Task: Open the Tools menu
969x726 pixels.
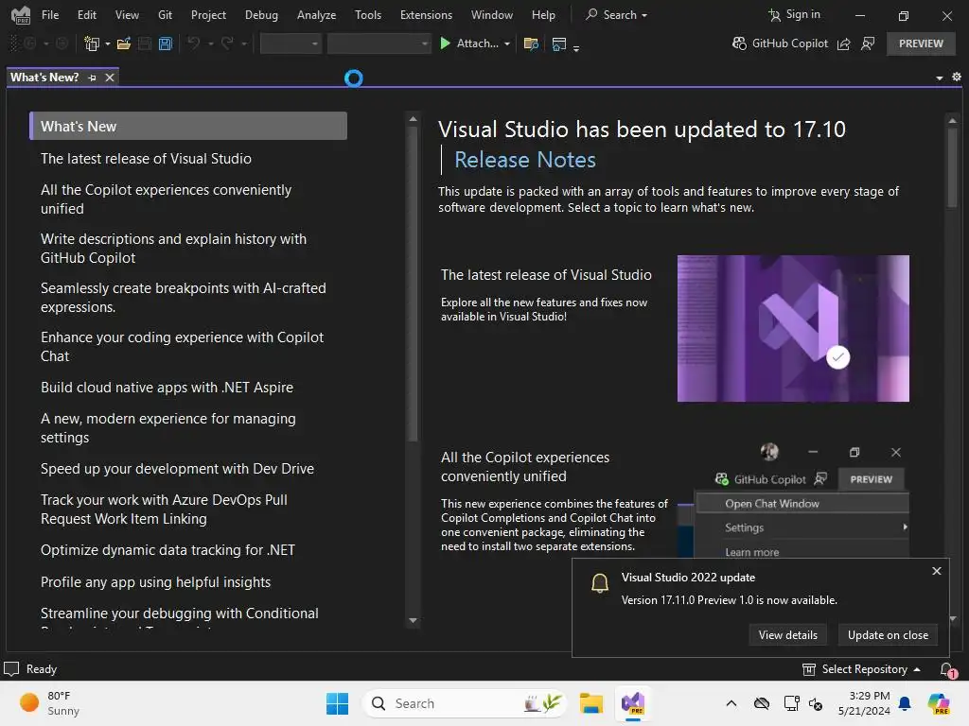Action: 368,15
